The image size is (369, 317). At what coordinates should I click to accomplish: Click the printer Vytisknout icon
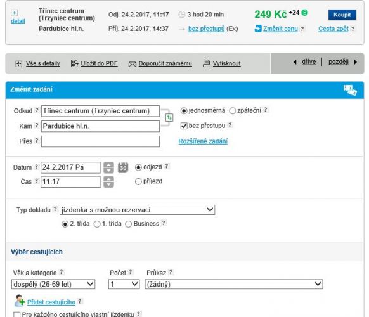(207, 63)
